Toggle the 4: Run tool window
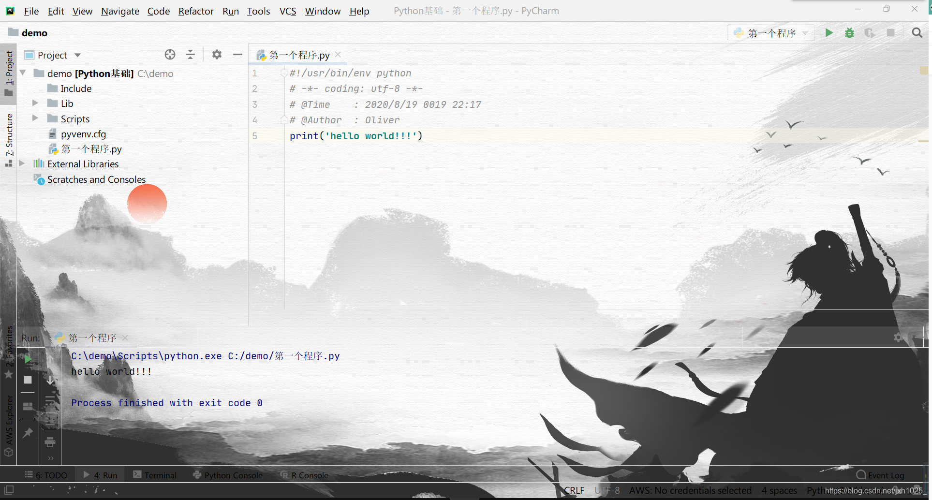The width and height of the screenshot is (932, 500). pos(101,475)
